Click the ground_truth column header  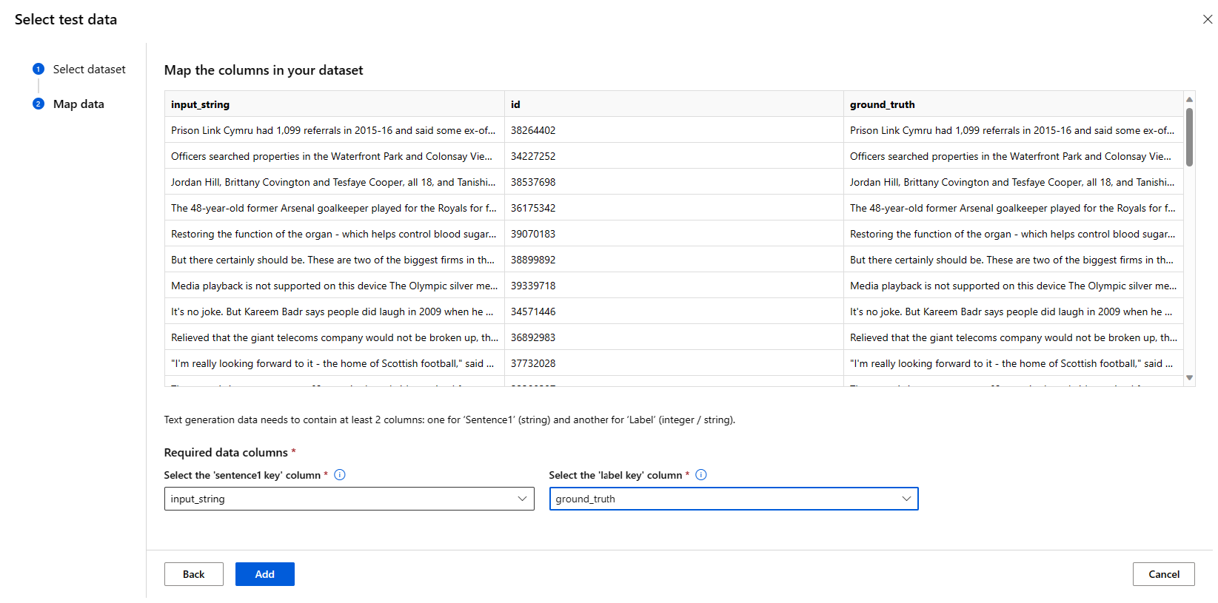882,104
